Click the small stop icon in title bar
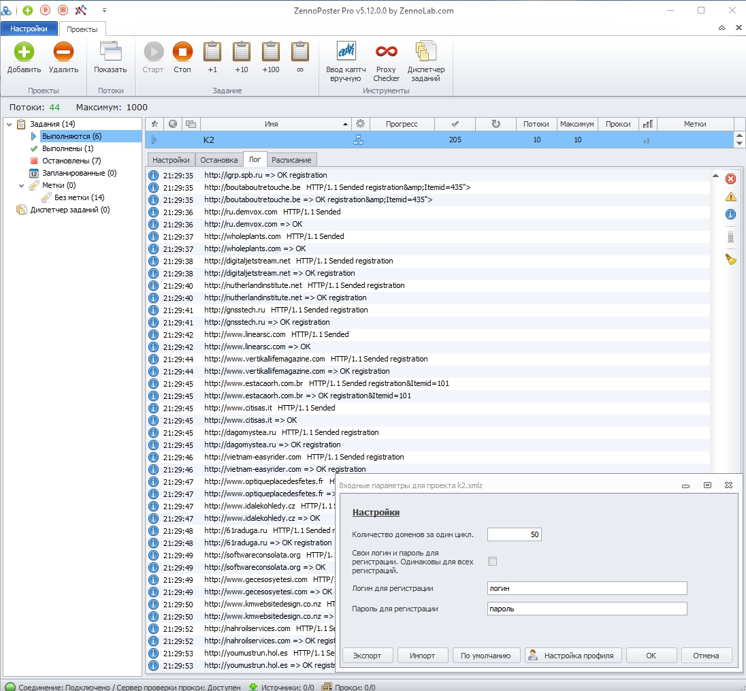 [63, 10]
